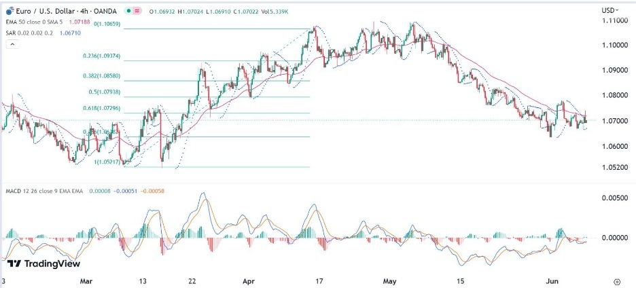Viewport: 636px width, 288px height.
Task: Collapse the indicator legend with the chevron button
Action: click(12, 44)
